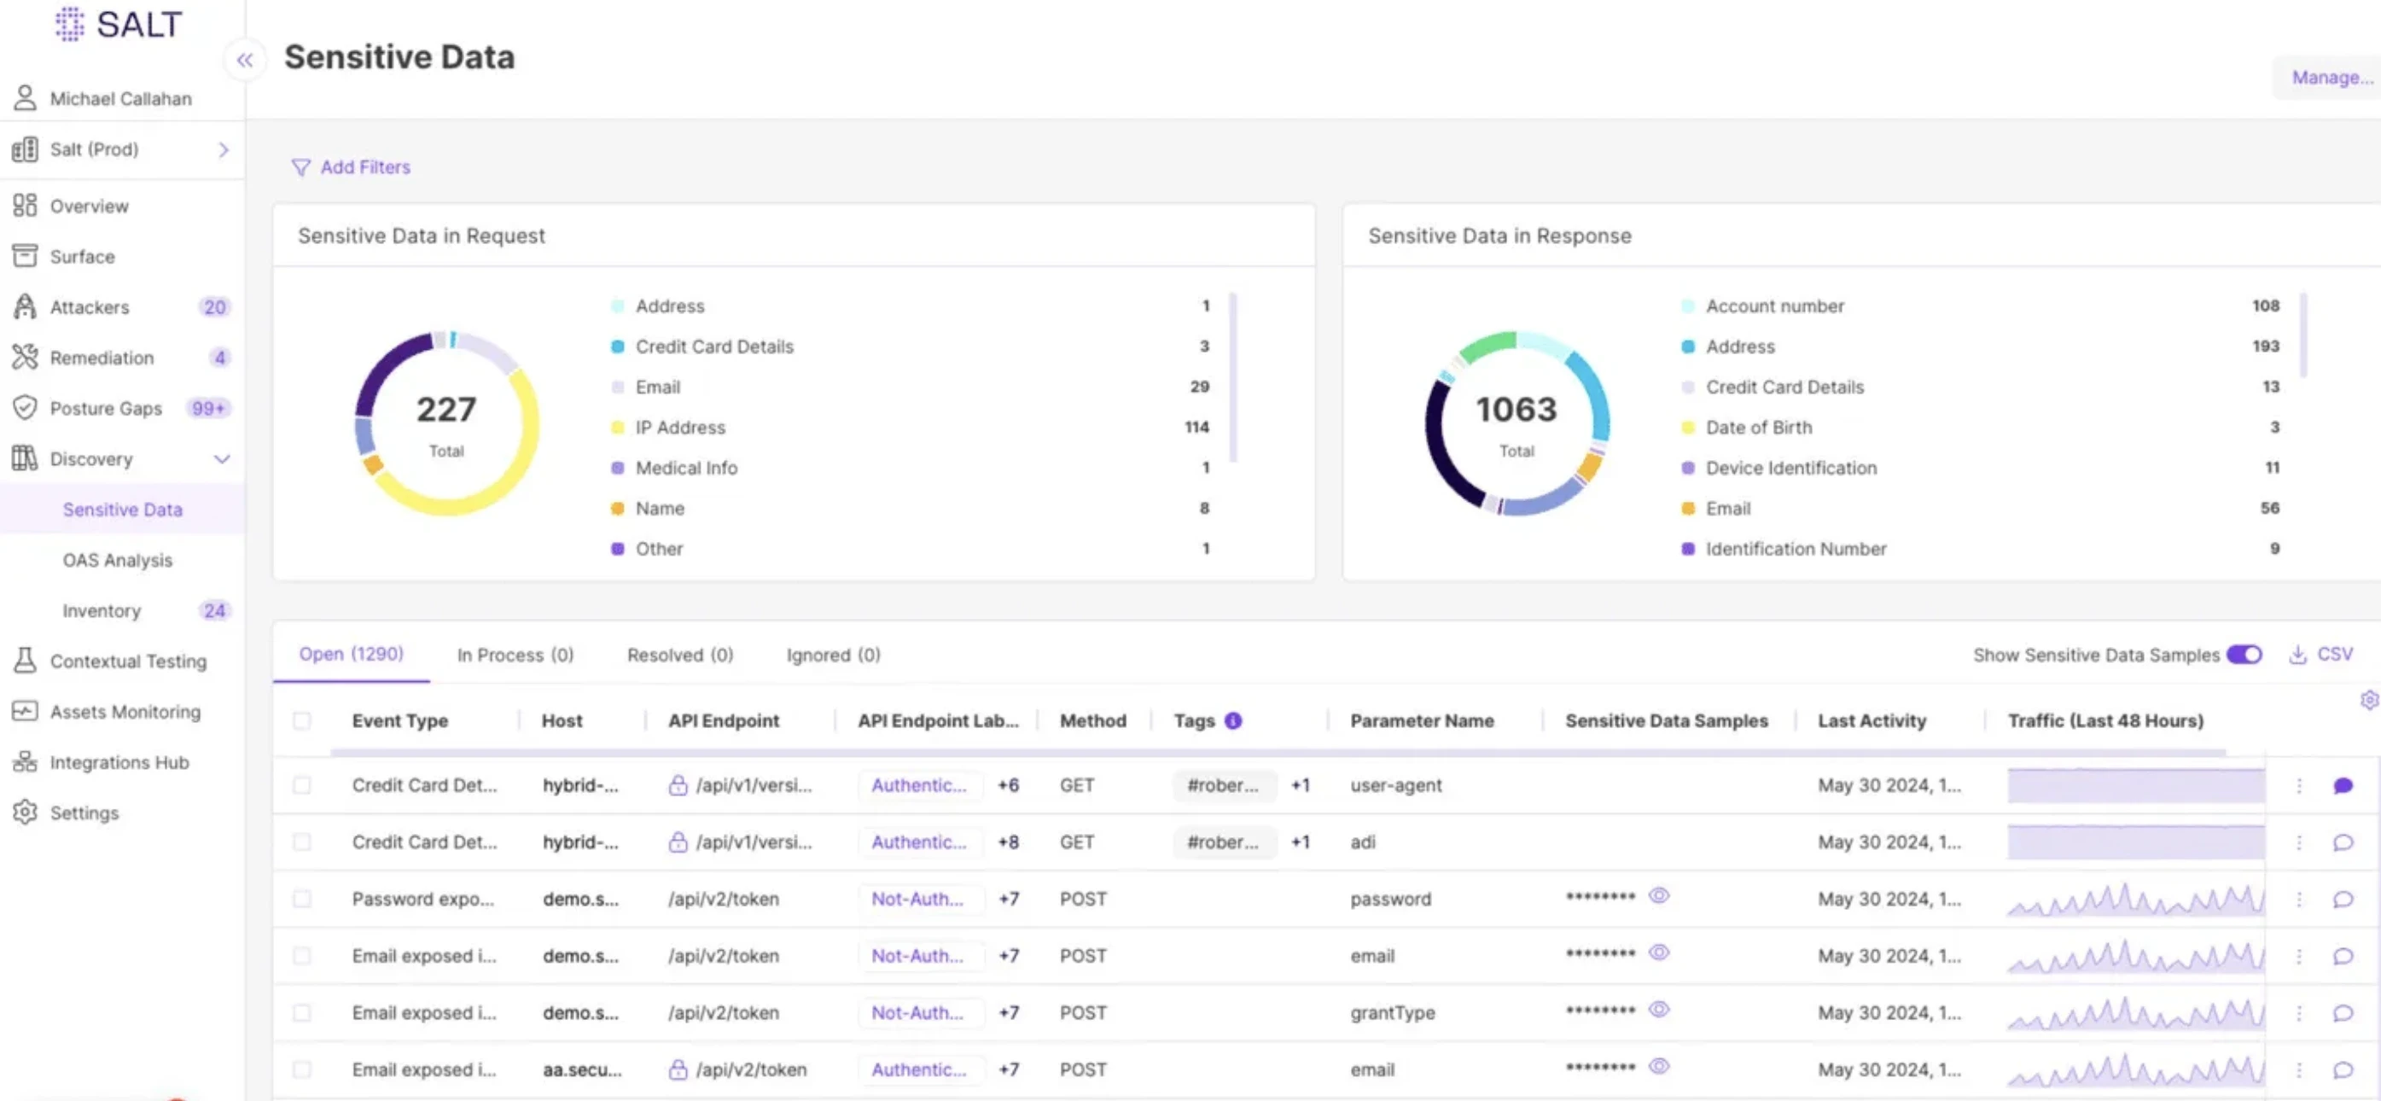Screen dimensions: 2381x1101
Task: Open Posture Gaps from the sidebar
Action: [x=107, y=408]
